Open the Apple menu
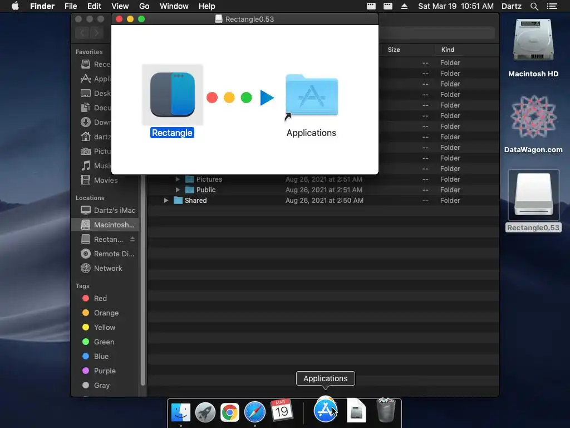 (15, 6)
